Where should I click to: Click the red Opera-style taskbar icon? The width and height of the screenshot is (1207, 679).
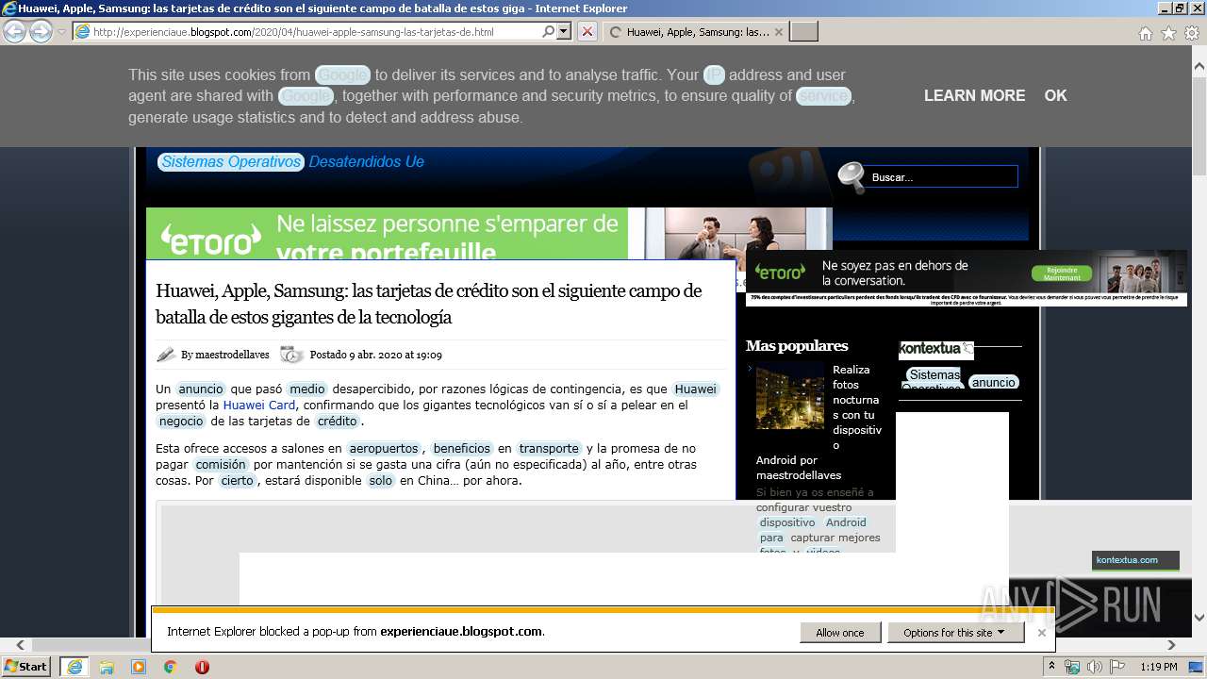tap(202, 667)
